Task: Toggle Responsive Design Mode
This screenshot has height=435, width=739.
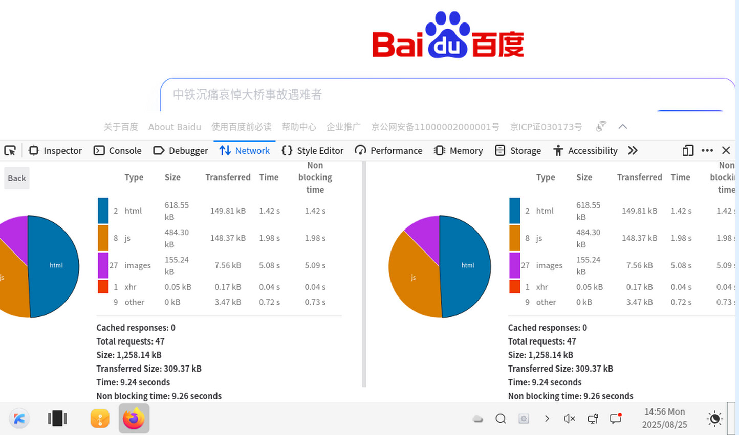Action: click(688, 150)
